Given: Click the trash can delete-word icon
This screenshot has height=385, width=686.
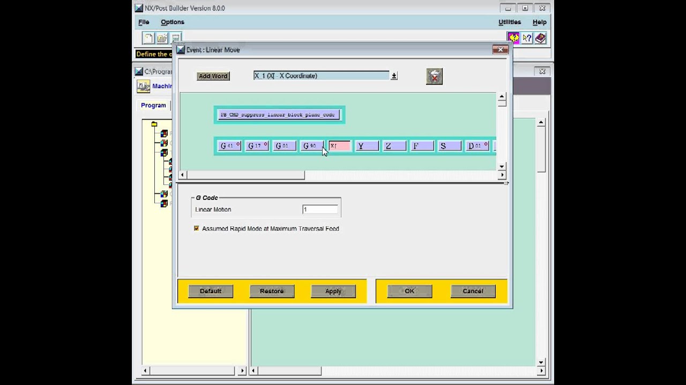Looking at the screenshot, I should coord(434,76).
